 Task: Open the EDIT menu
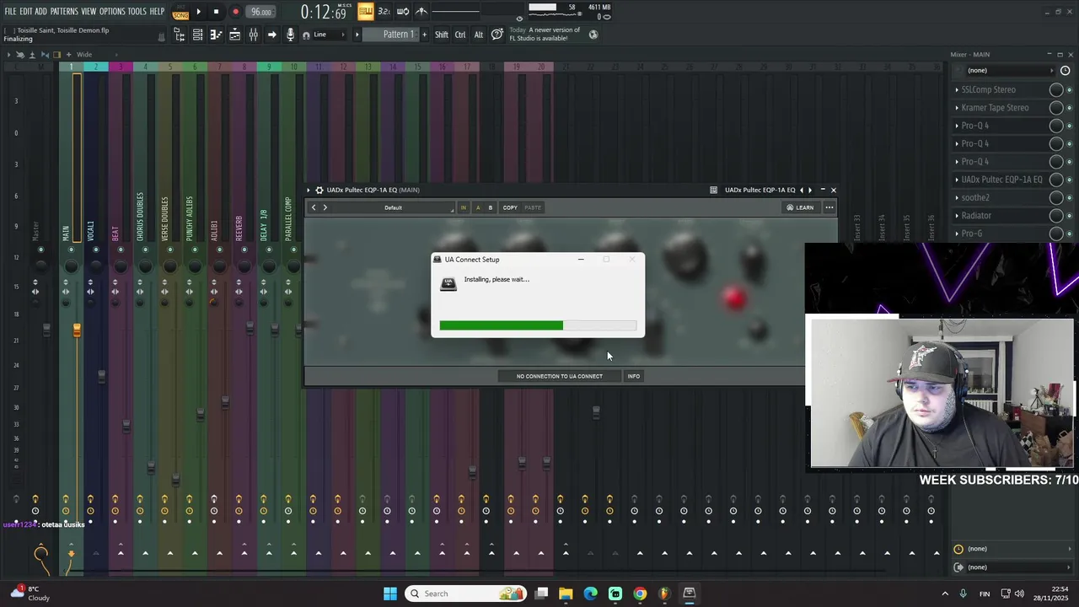pyautogui.click(x=26, y=12)
